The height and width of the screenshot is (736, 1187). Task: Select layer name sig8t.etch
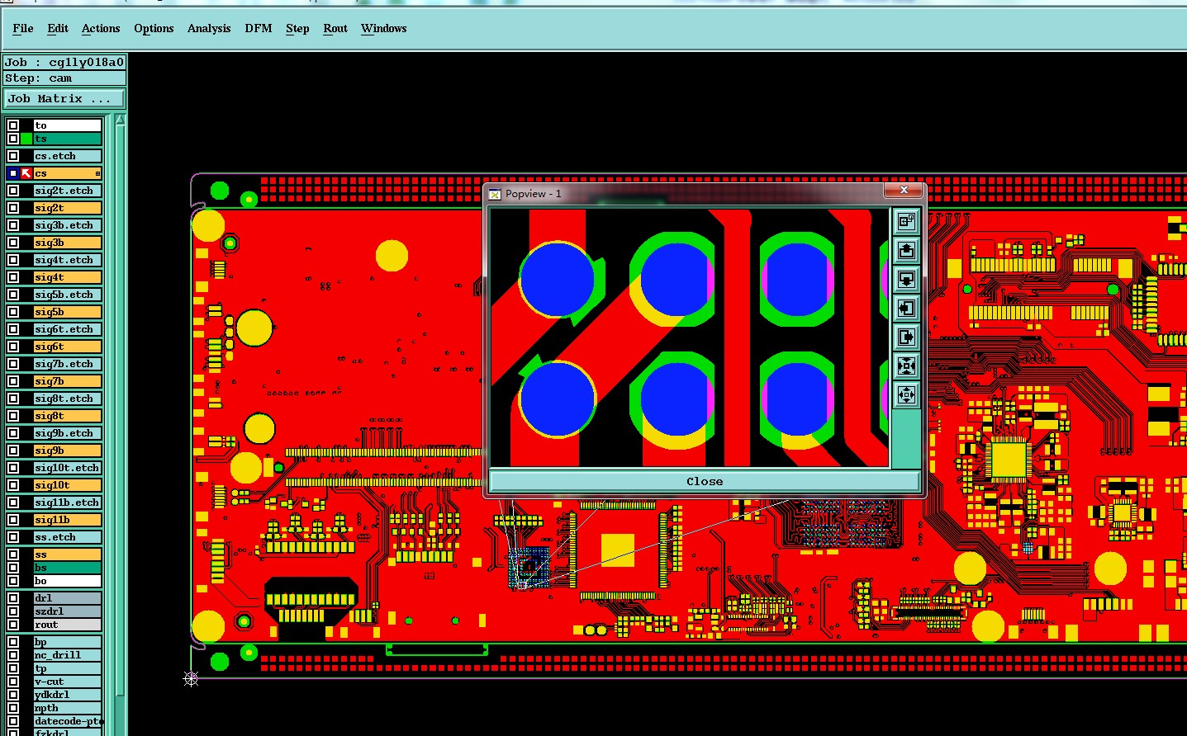(68, 399)
